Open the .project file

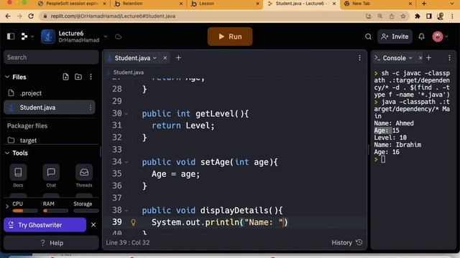50,93
